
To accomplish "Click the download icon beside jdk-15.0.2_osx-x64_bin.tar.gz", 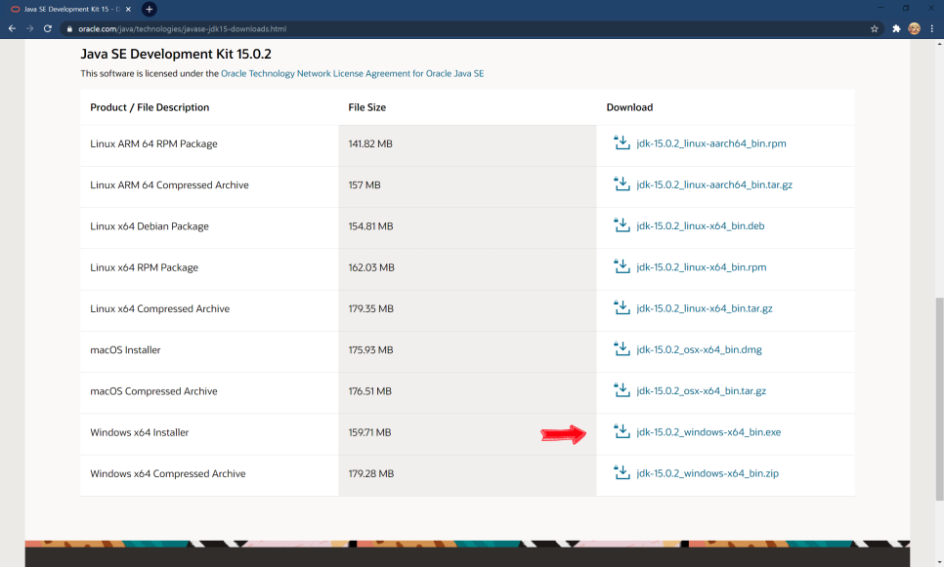I will tap(622, 390).
